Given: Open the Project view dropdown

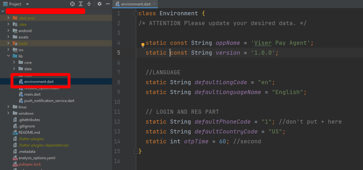Looking at the screenshot, I should click(27, 4).
